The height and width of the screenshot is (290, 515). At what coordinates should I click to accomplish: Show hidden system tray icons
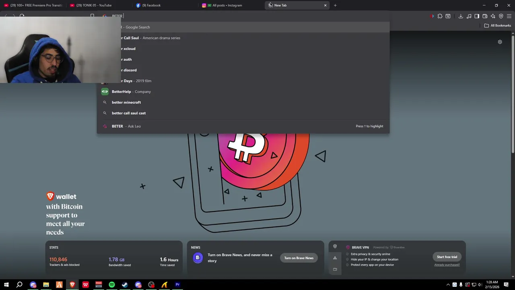pos(448,285)
